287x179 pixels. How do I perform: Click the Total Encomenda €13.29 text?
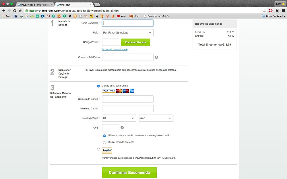(214, 45)
